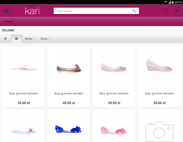This screenshot has height=142, width=183.
Task: Open the gold glitter ballerina product
Action: [69, 68]
